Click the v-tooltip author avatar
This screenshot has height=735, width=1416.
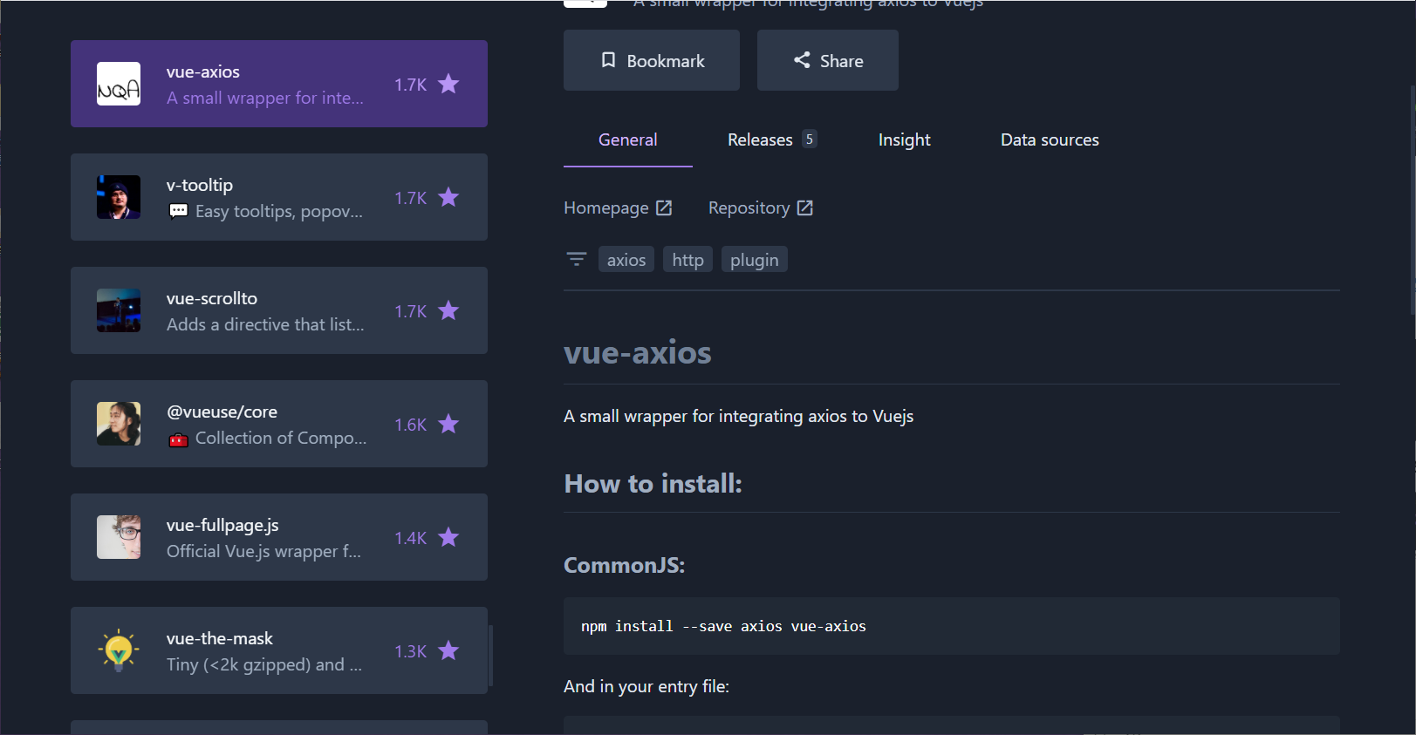click(x=119, y=197)
